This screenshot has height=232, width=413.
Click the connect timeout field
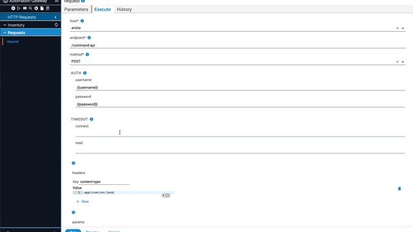coord(240,133)
